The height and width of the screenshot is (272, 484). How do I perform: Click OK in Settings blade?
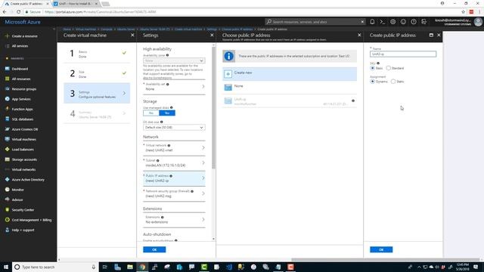point(154,249)
